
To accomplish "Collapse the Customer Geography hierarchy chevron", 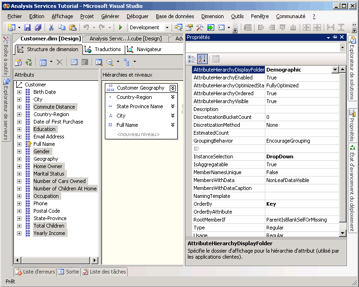I will (173, 88).
